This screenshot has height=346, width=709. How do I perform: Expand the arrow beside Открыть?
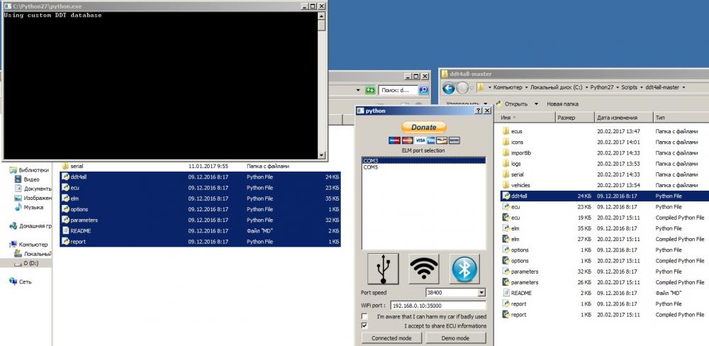[536, 104]
